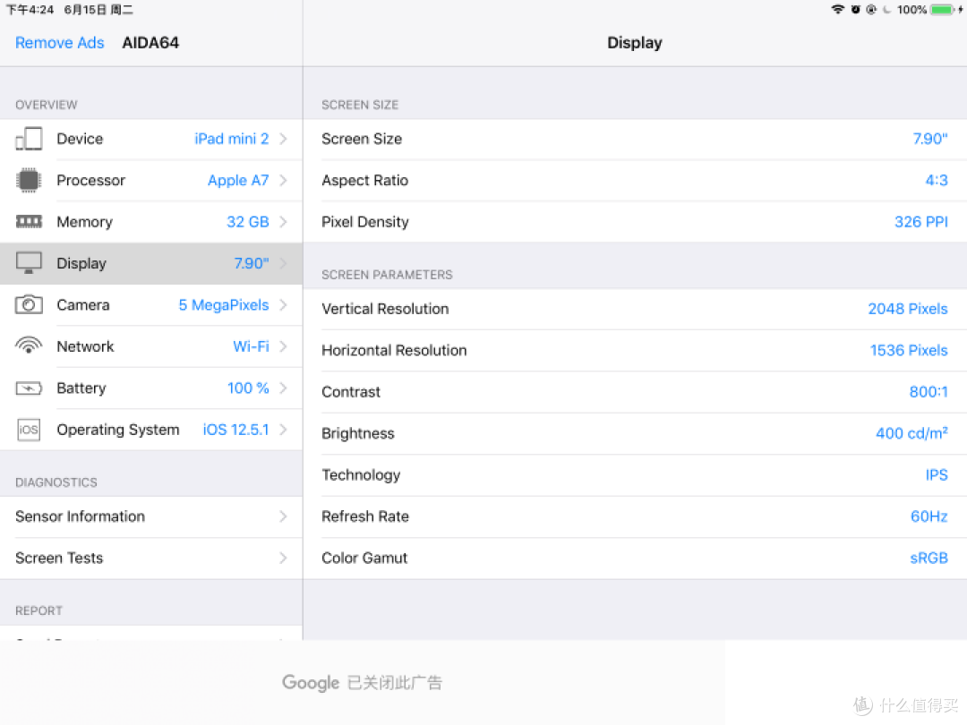Open Sensor Information diagnostics
967x725 pixels.
point(151,516)
